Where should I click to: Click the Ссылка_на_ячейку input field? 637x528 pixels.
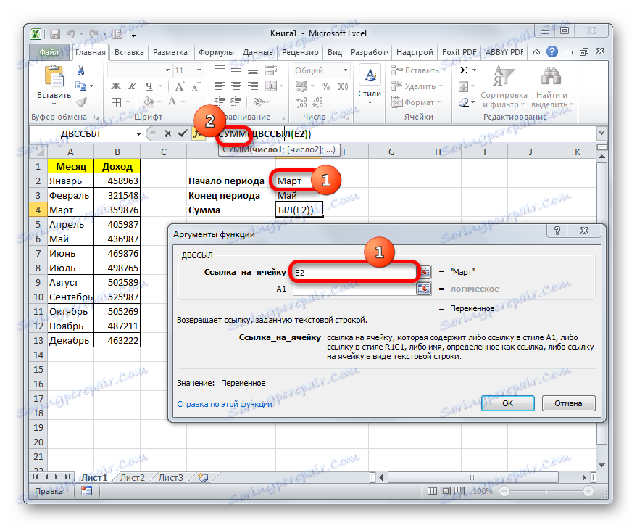[x=354, y=272]
